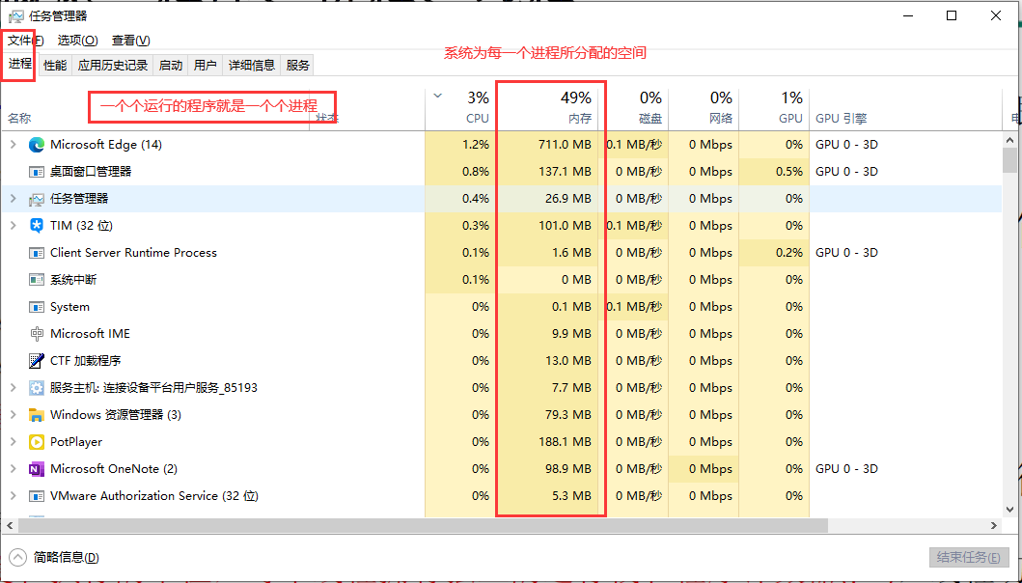Expand the TIM (32 位) process group

pyautogui.click(x=14, y=226)
